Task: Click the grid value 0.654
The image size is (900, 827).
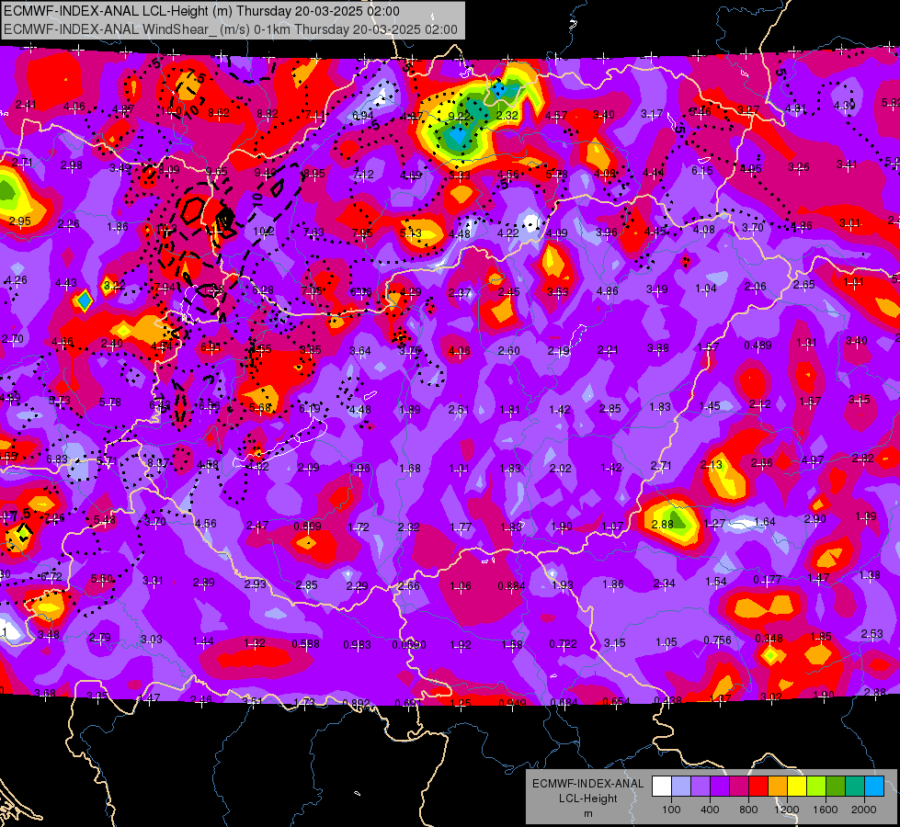Action: coord(617,701)
